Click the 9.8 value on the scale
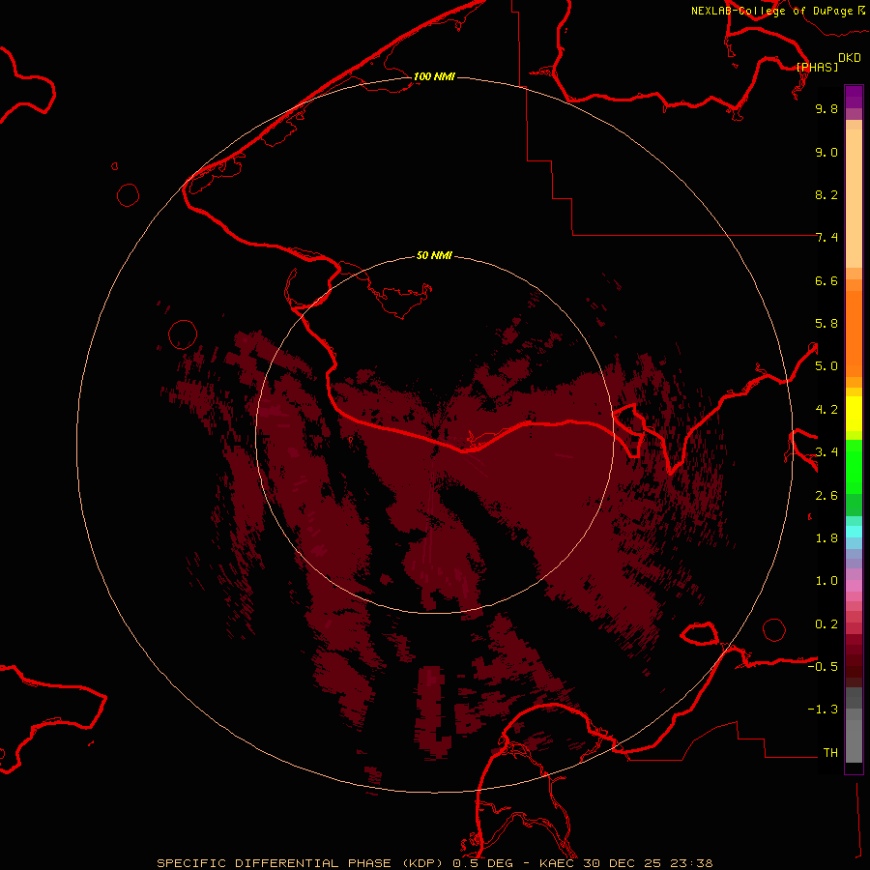This screenshot has height=870, width=870. tap(826, 108)
